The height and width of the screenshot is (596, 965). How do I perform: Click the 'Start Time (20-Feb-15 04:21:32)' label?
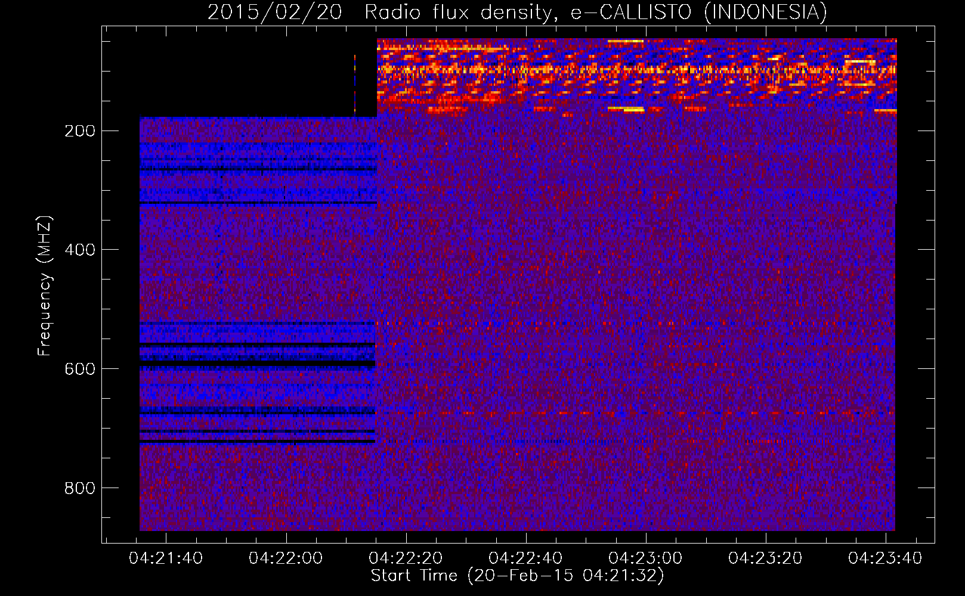[x=517, y=576]
